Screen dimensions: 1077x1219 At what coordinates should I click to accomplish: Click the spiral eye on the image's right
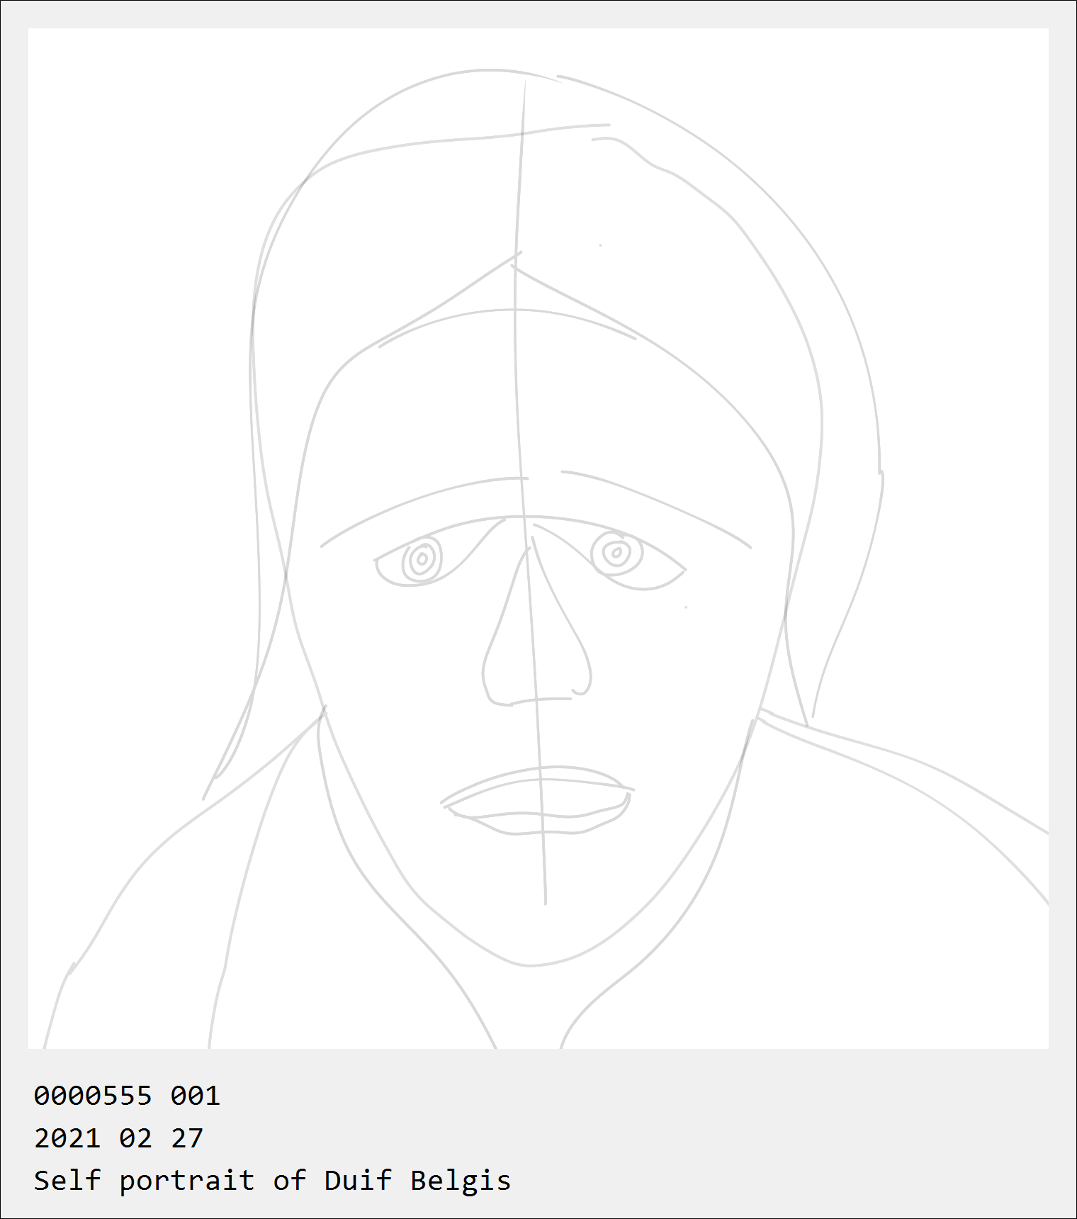click(x=616, y=553)
